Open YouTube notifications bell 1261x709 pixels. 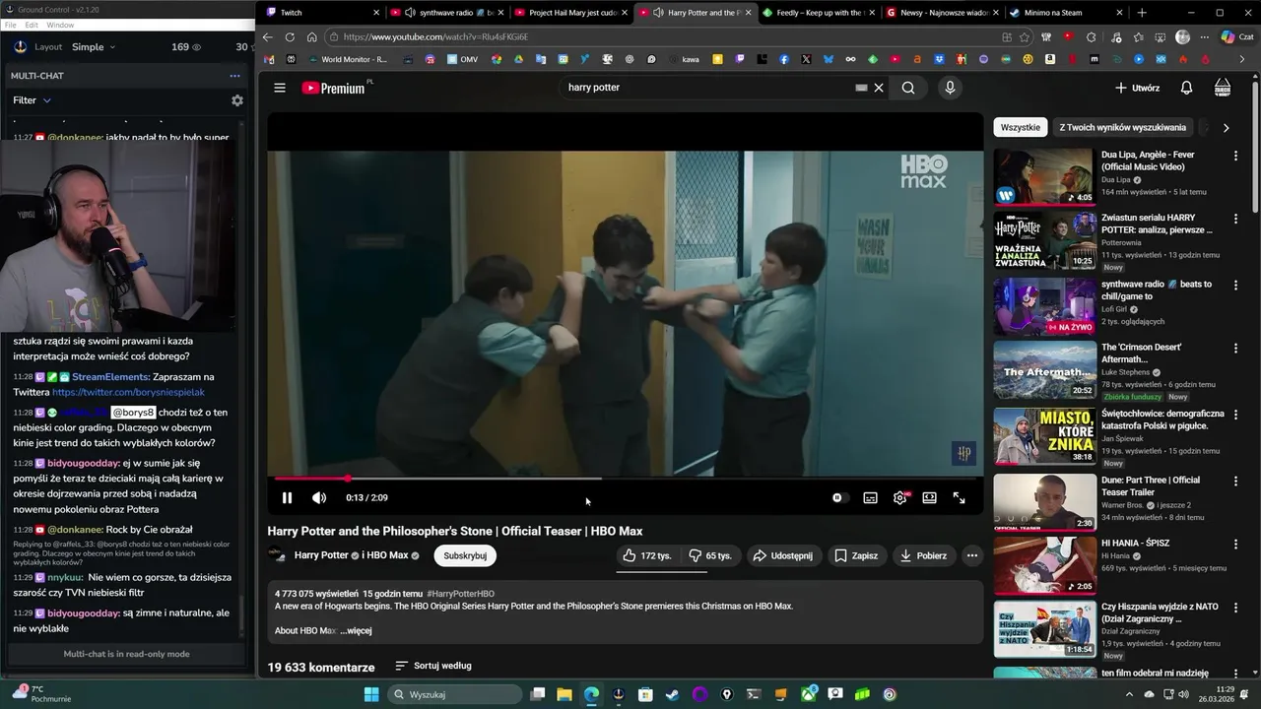1187,88
